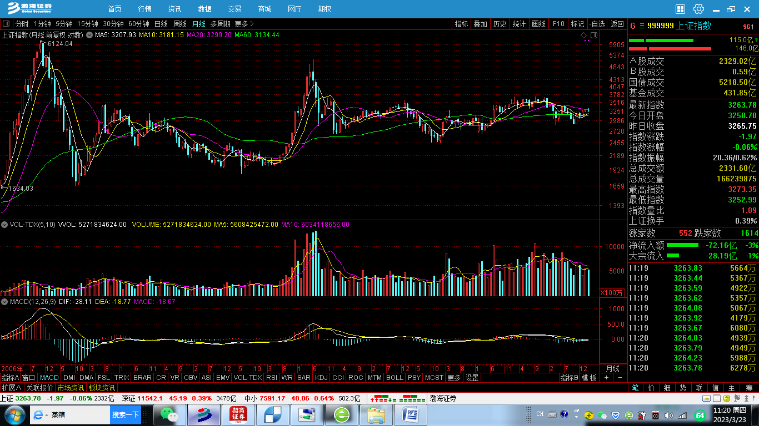This screenshot has height=426, width=759.
Task: Click the green 64 tray badge
Action: [x=700, y=415]
